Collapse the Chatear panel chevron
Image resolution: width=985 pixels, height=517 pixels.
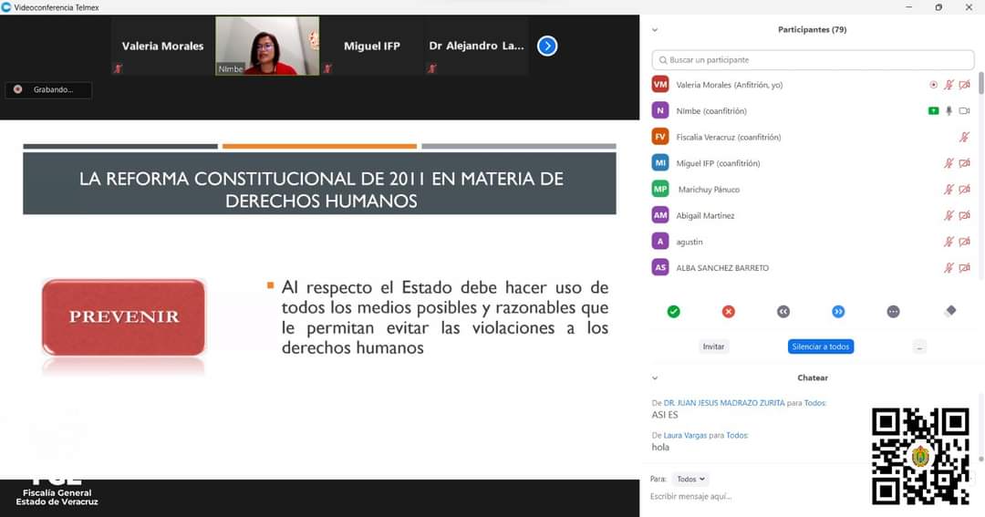(655, 377)
